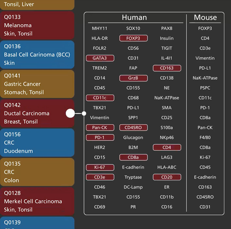Image resolution: width=231 pixels, height=229 pixels.
Task: Switch to the Mouse marker column header
Action: pos(205,18)
